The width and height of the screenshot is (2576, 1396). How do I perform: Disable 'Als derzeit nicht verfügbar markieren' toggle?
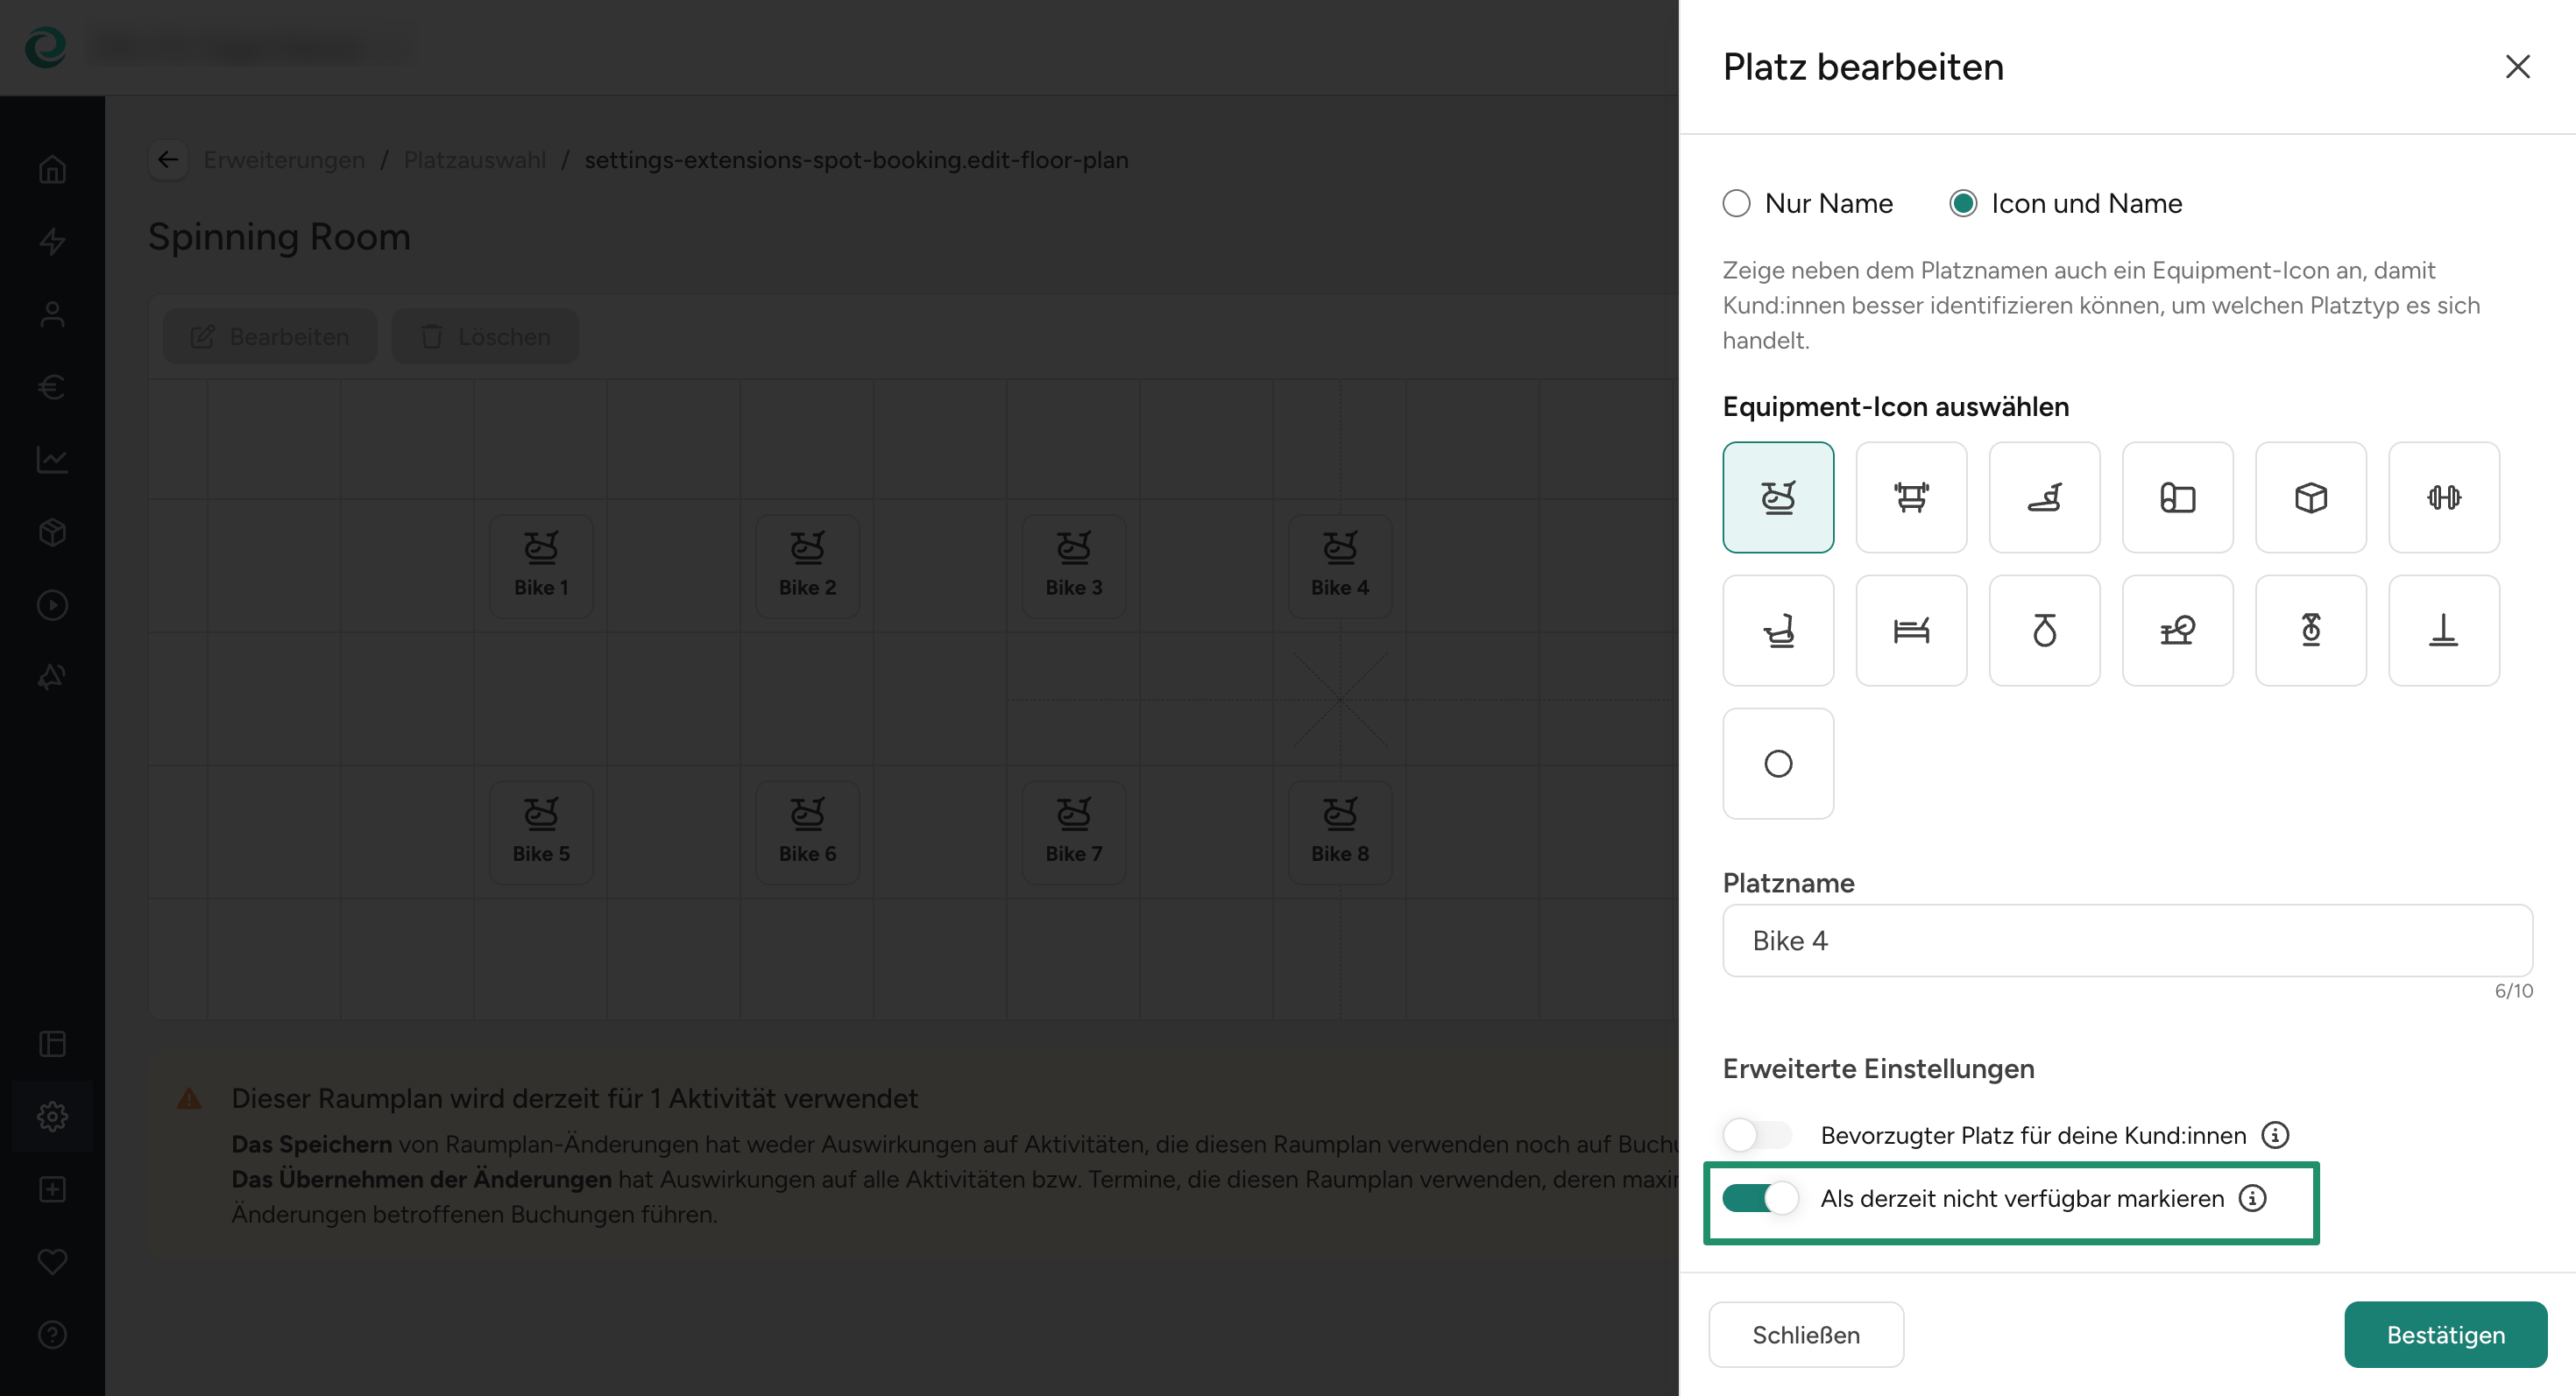tap(1759, 1197)
